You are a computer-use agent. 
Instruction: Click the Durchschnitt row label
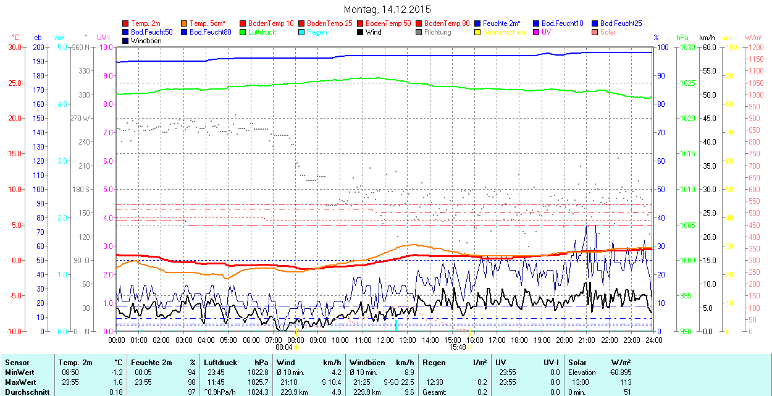coord(25,392)
